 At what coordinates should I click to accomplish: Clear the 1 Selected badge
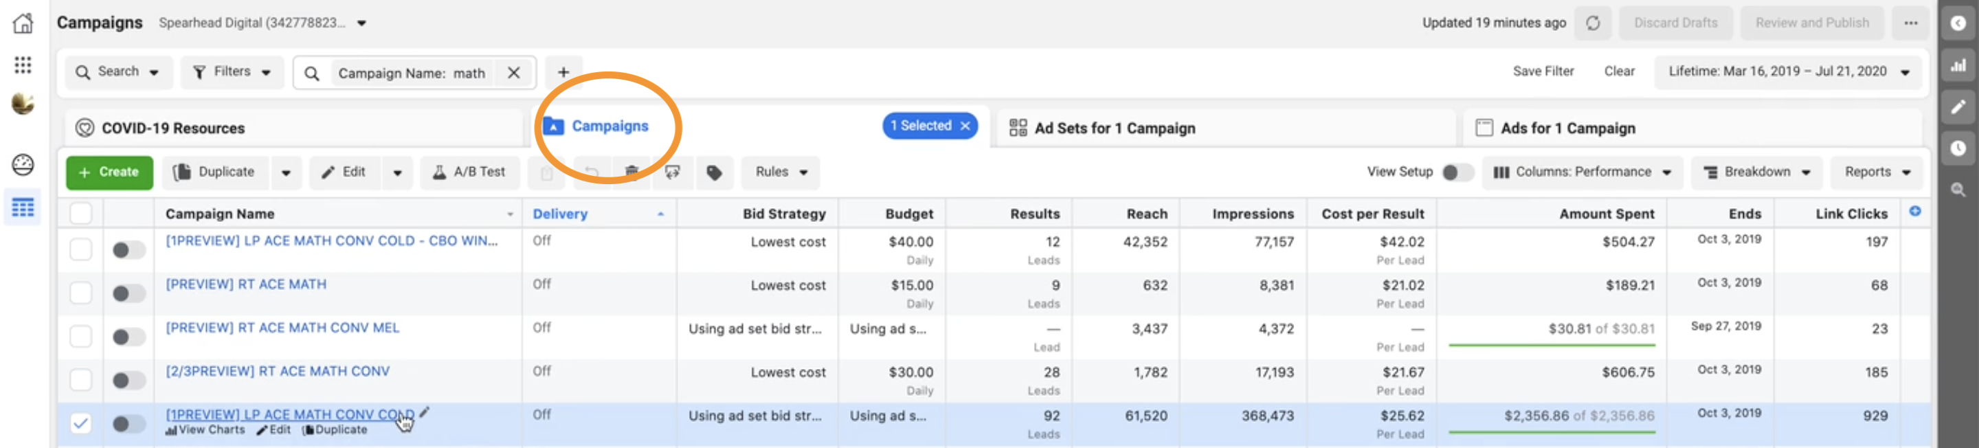click(x=965, y=125)
